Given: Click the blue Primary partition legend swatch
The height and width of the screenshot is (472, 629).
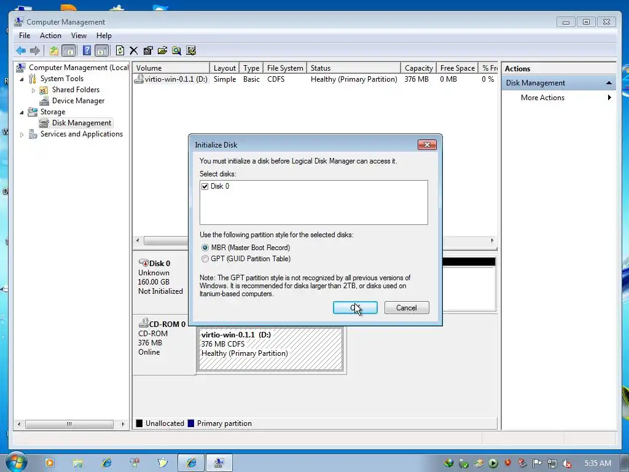Looking at the screenshot, I should pyautogui.click(x=191, y=423).
